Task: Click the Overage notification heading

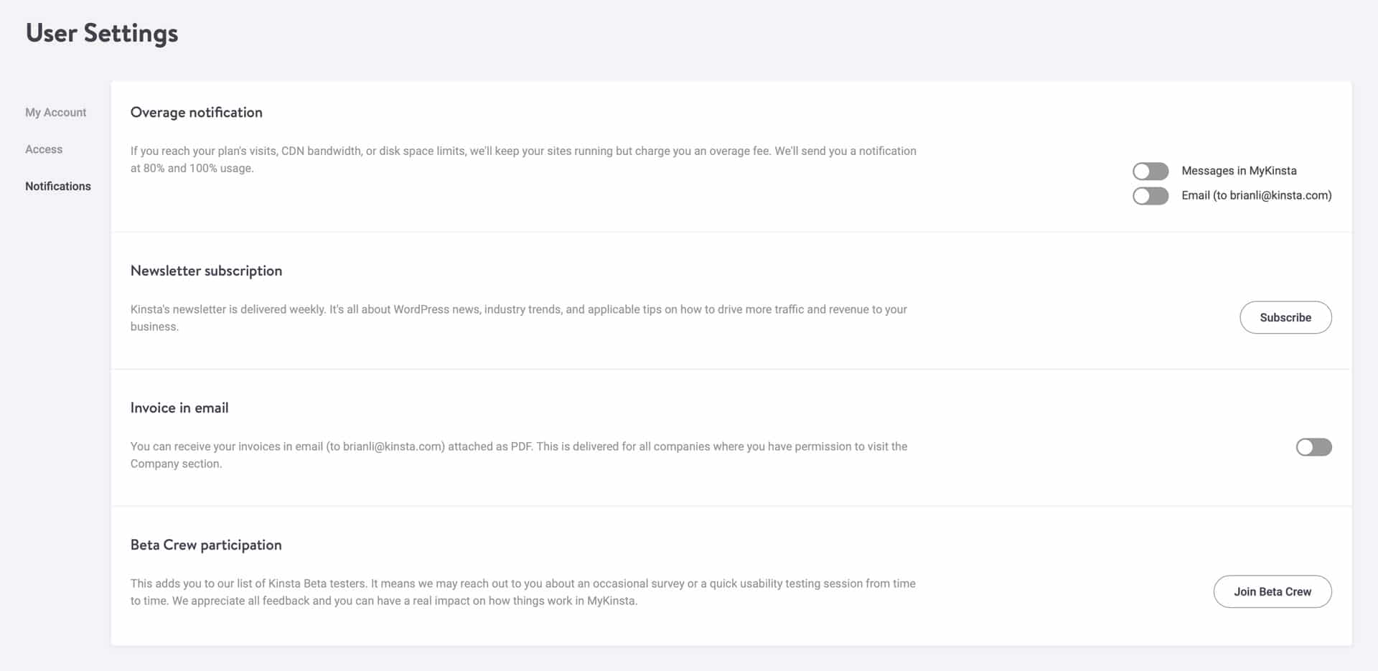Action: point(196,113)
